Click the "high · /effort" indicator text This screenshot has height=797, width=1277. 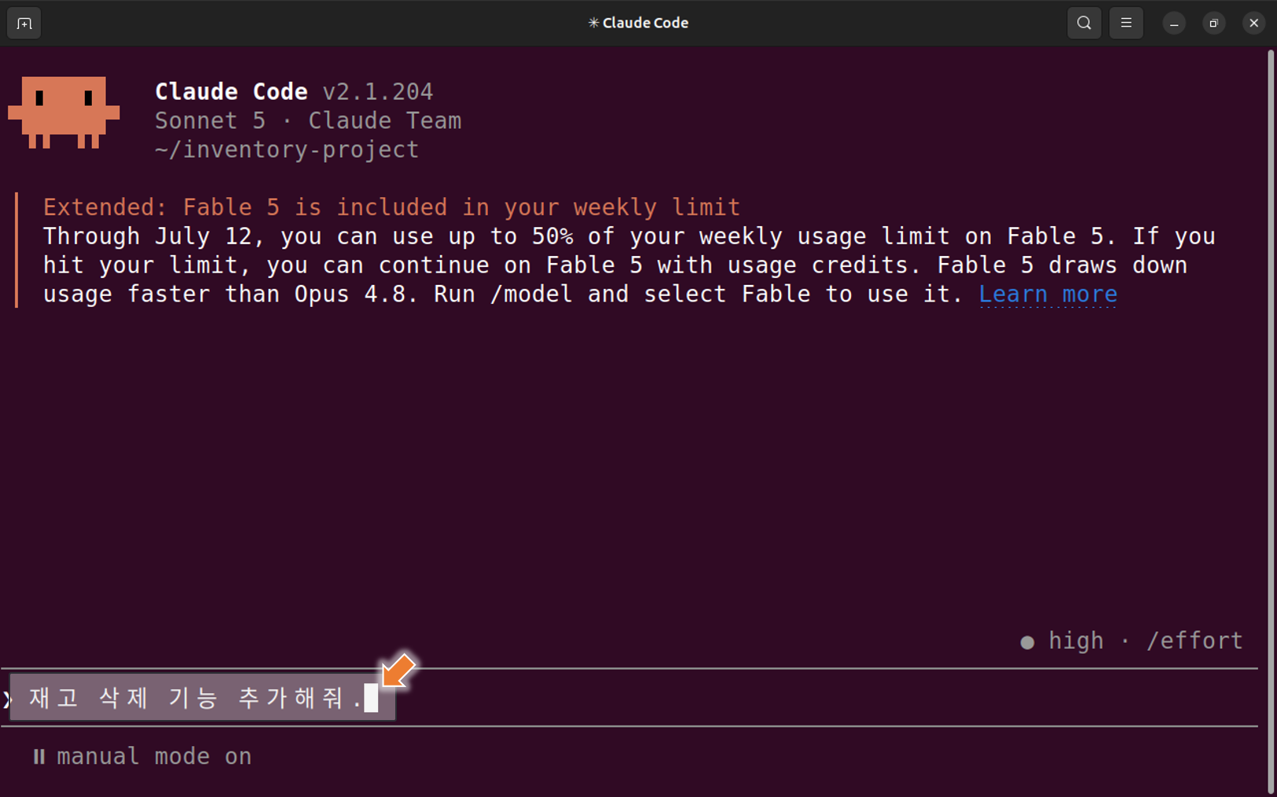(1145, 641)
